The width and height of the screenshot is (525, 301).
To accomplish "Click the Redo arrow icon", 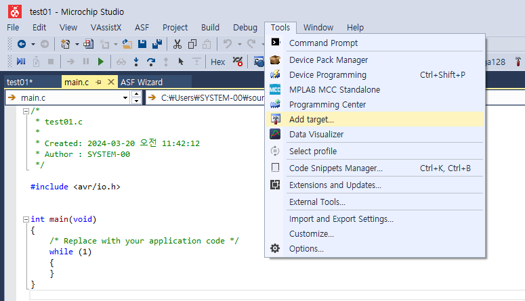I will tap(251, 44).
